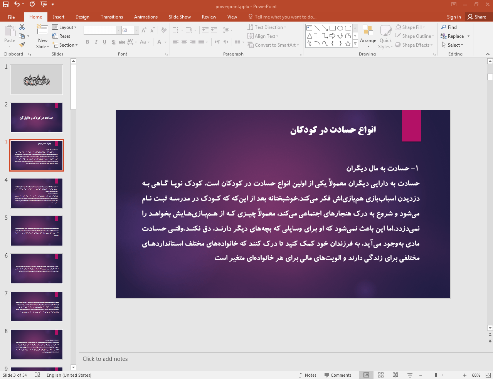The height and width of the screenshot is (379, 493).
Task: Switch to the Transitions tab
Action: tap(111, 17)
